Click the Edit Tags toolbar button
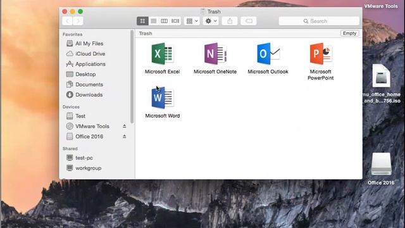 pos(249,21)
